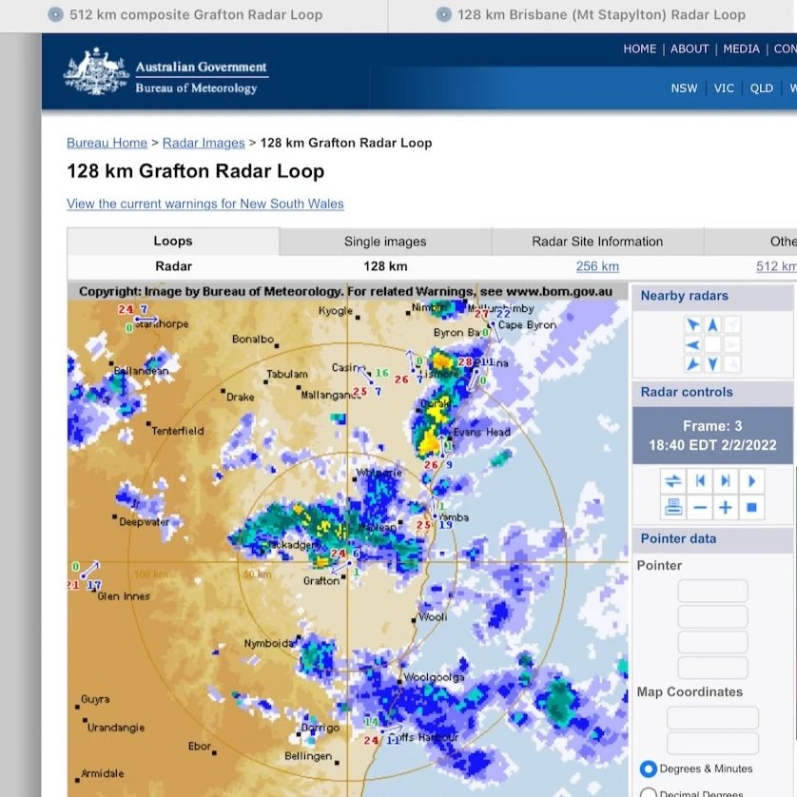Click the 128 km range label
This screenshot has width=797, height=797.
click(x=385, y=266)
